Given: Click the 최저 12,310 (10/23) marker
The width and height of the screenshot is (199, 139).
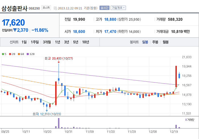Looking at the screenshot, I should (x=47, y=114).
